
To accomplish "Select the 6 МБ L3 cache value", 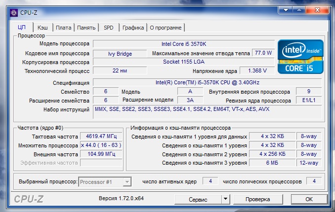I will pos(272,163).
